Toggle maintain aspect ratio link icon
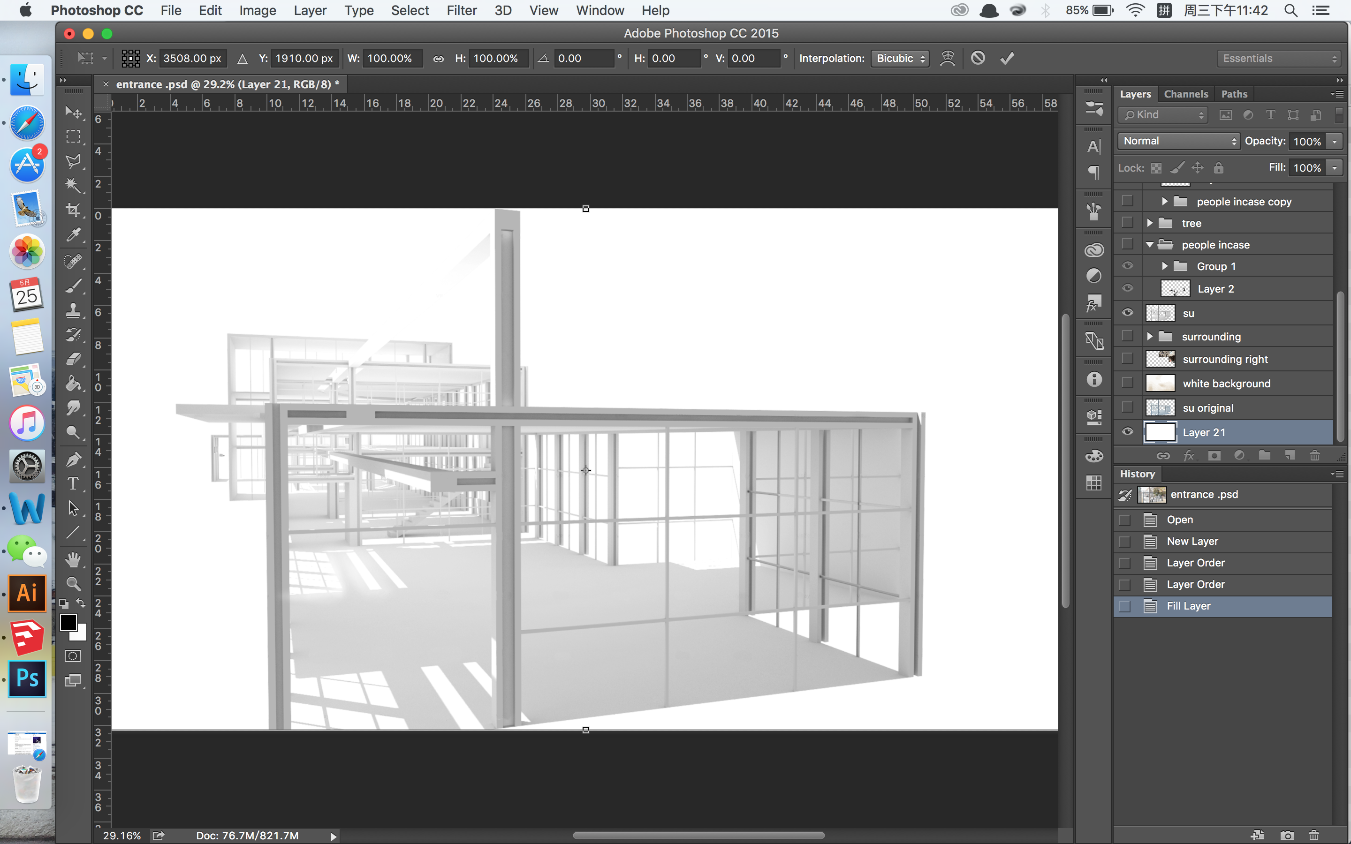1351x844 pixels. click(438, 59)
